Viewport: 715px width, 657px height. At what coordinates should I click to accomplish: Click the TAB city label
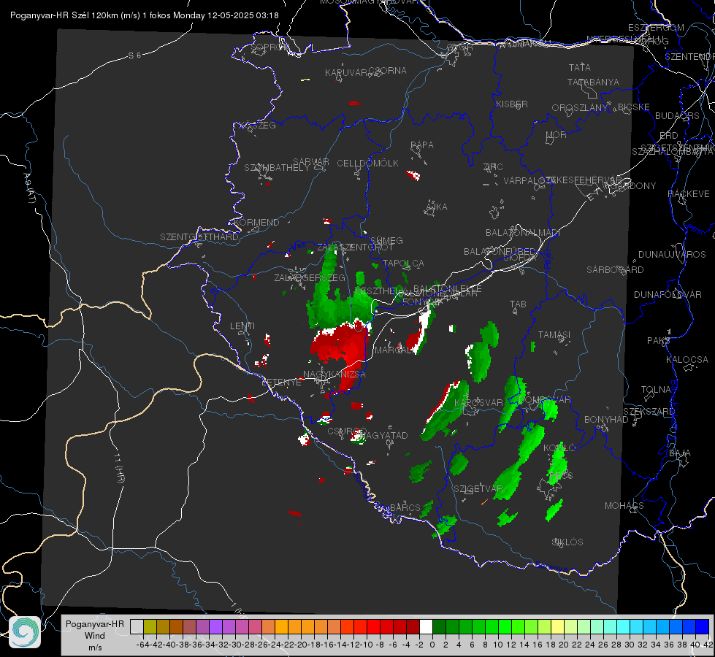(x=518, y=304)
